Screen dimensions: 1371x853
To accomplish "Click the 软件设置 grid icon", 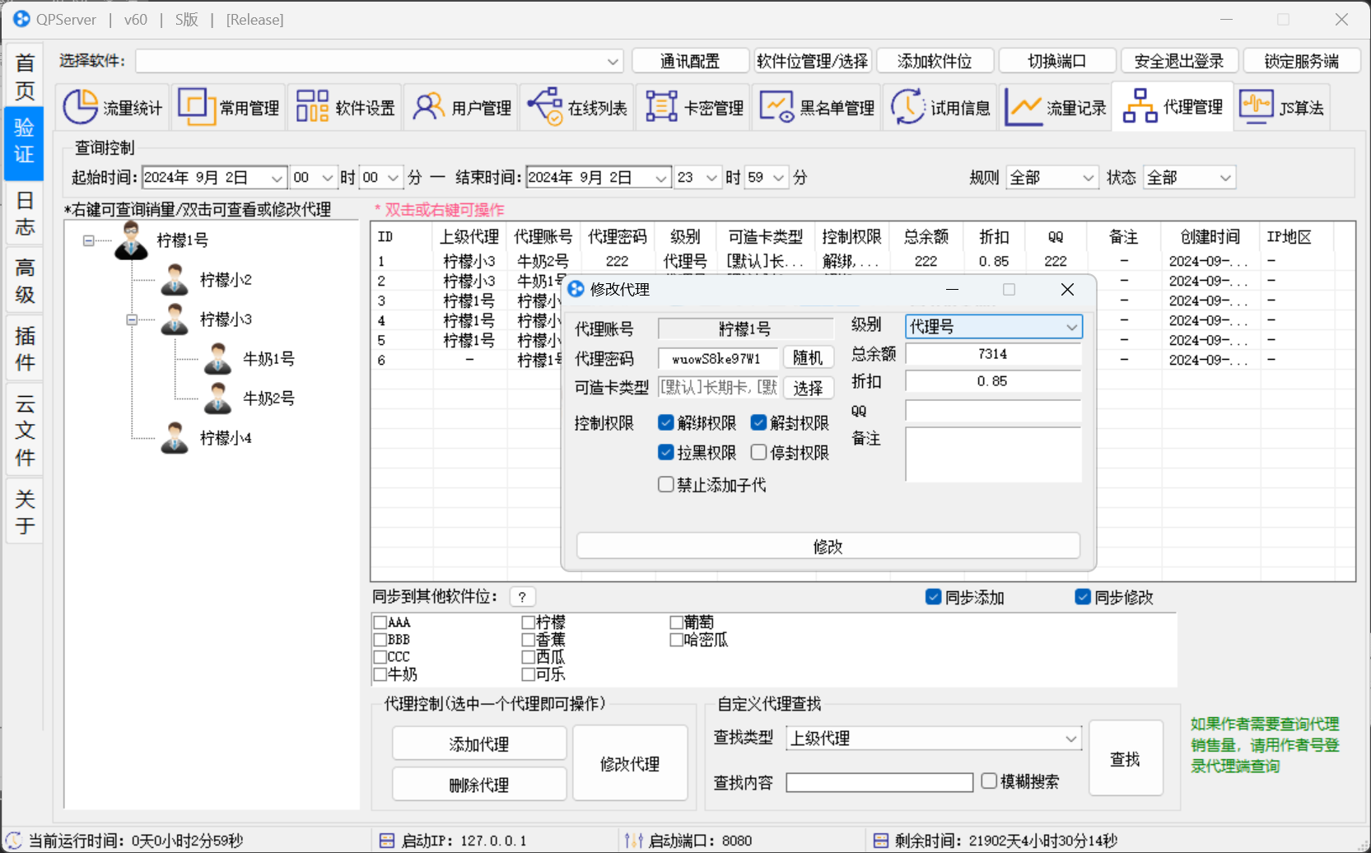I will pos(313,107).
